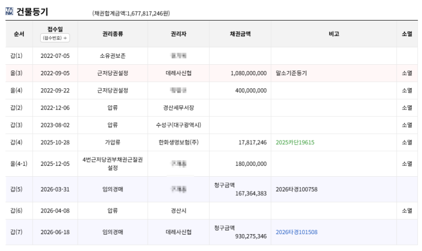422x251 pixels.
Task: Select the amount 400,000,000
Action: point(251,91)
